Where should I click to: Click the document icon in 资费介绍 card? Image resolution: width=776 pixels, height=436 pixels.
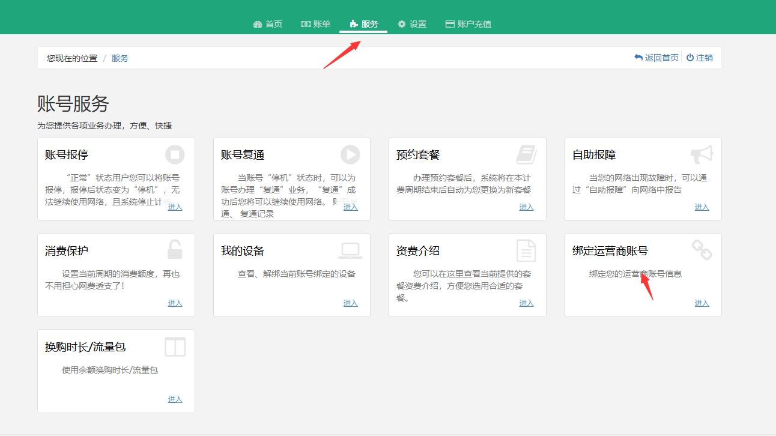[x=526, y=250]
